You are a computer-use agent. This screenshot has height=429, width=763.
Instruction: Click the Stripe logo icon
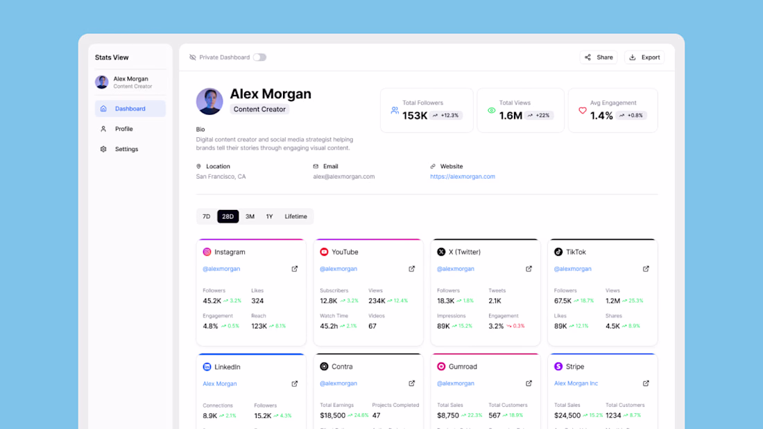tap(558, 366)
